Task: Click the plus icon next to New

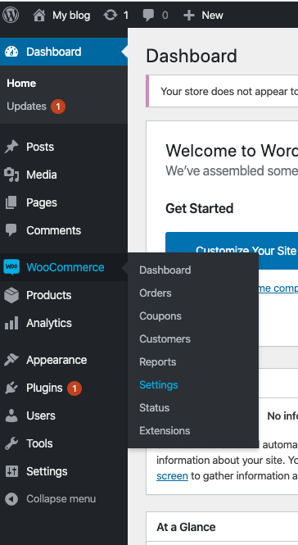Action: [188, 16]
